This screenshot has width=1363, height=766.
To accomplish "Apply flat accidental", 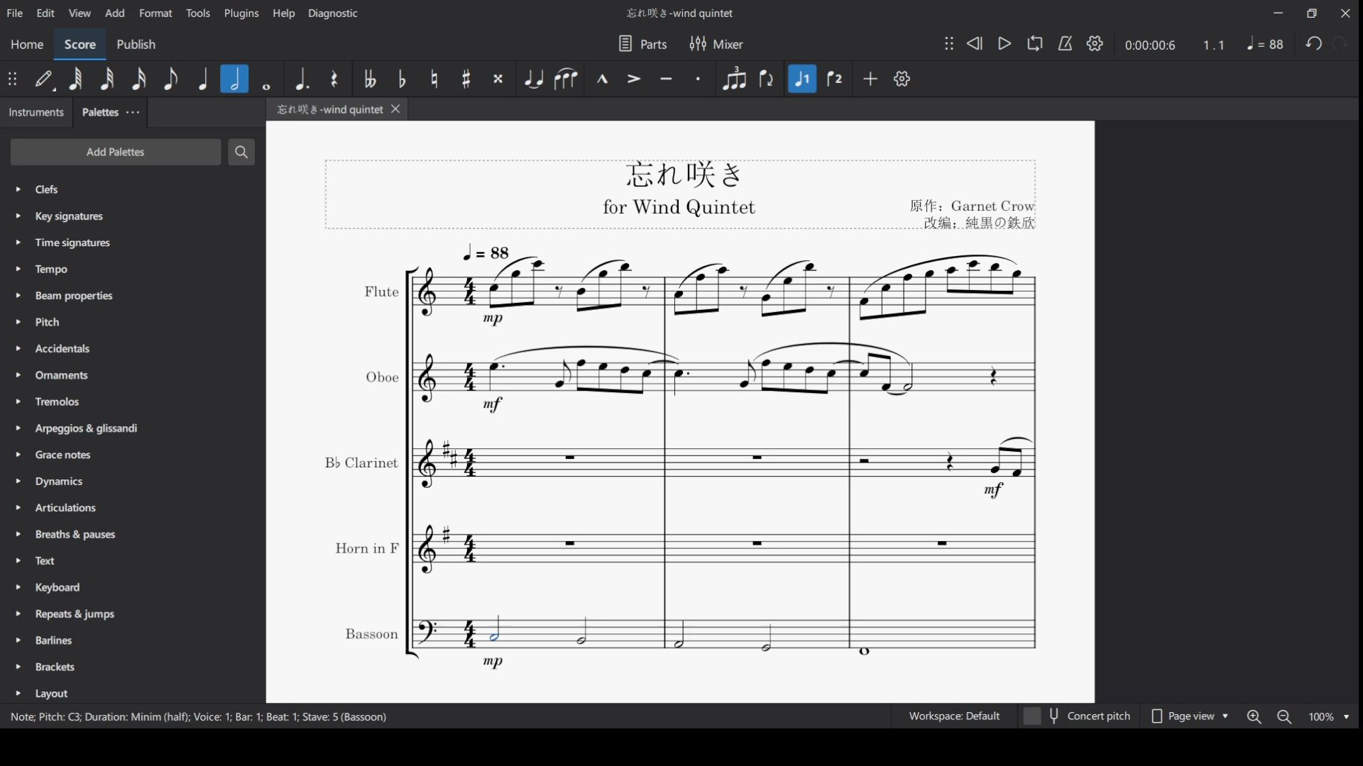I will point(403,79).
